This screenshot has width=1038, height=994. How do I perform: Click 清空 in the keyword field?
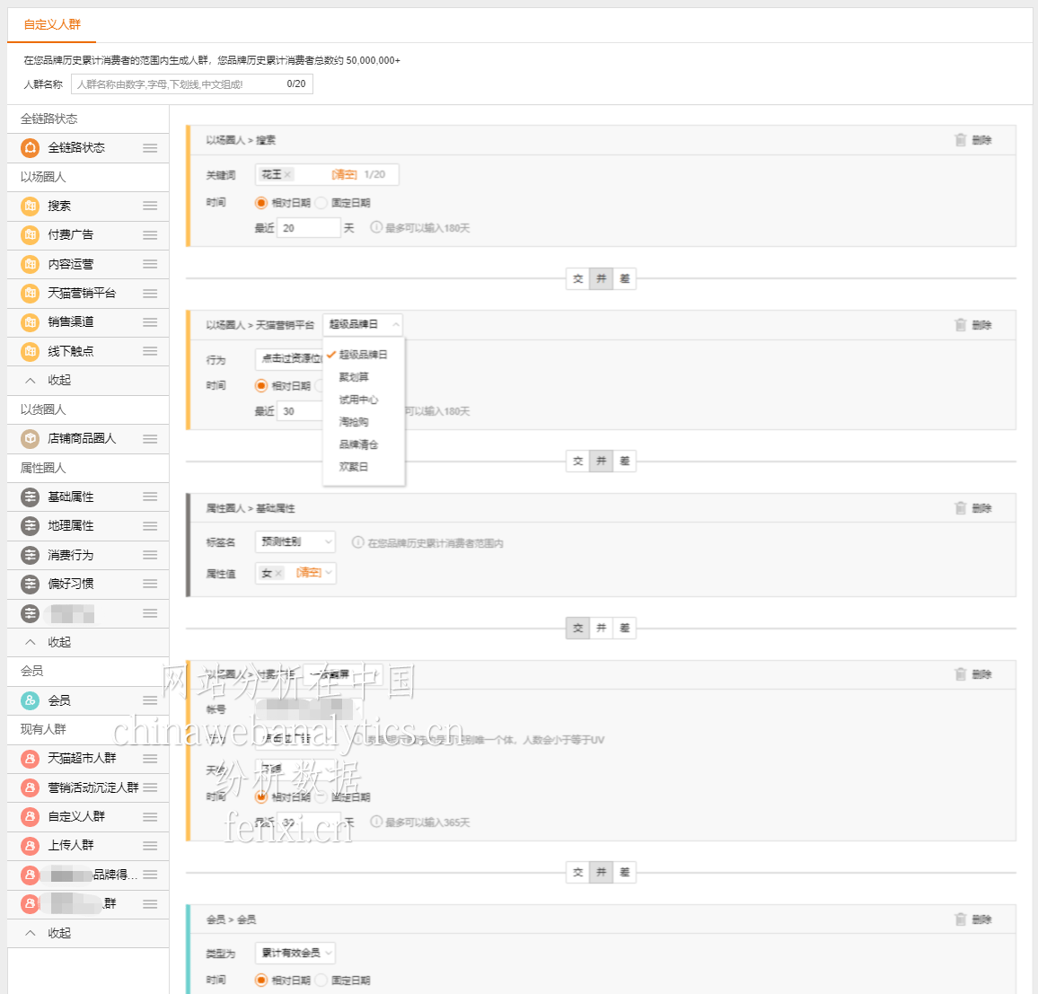coord(344,175)
